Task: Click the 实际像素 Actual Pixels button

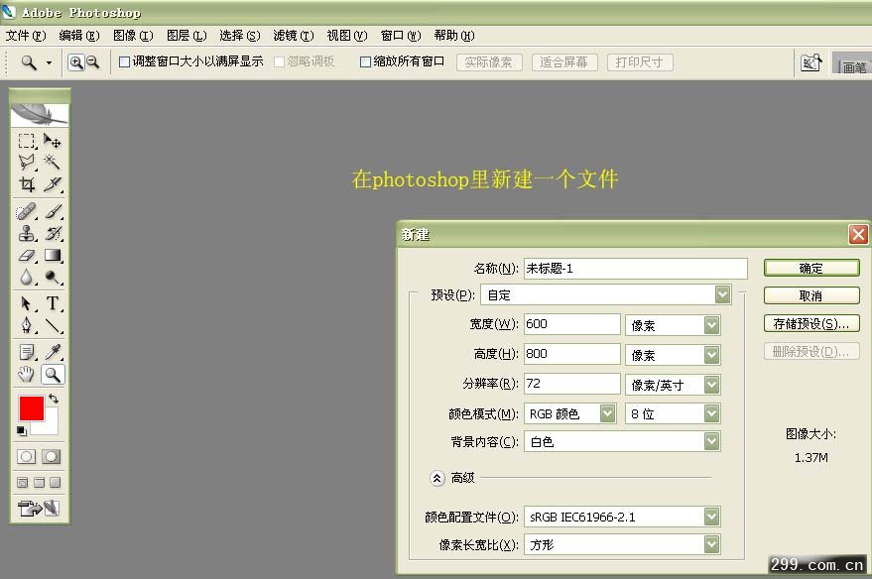Action: 489,62
